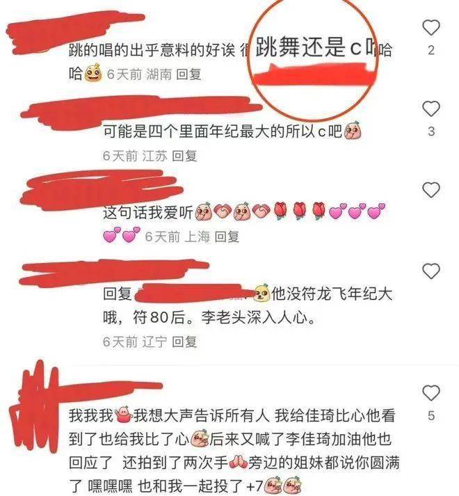This screenshot has width=459, height=496.
Task: Select the comment text 这句话我爱听
Action: pyautogui.click(x=148, y=212)
